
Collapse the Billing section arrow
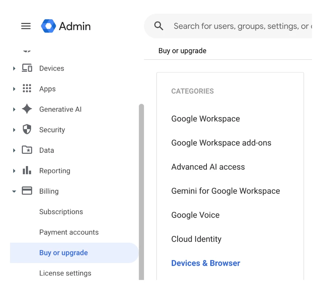(14, 191)
